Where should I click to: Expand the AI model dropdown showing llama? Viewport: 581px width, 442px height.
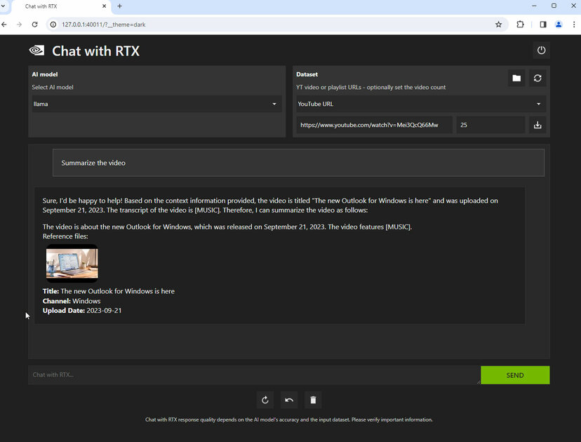[155, 104]
